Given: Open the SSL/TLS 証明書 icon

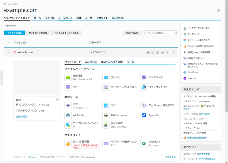Looking at the screenshot, I should click(68, 144).
